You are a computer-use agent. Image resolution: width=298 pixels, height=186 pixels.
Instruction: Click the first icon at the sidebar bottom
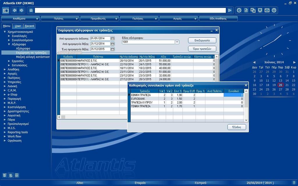5,175
